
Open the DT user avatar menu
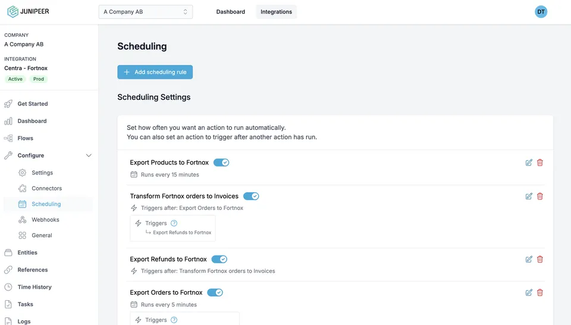point(541,12)
